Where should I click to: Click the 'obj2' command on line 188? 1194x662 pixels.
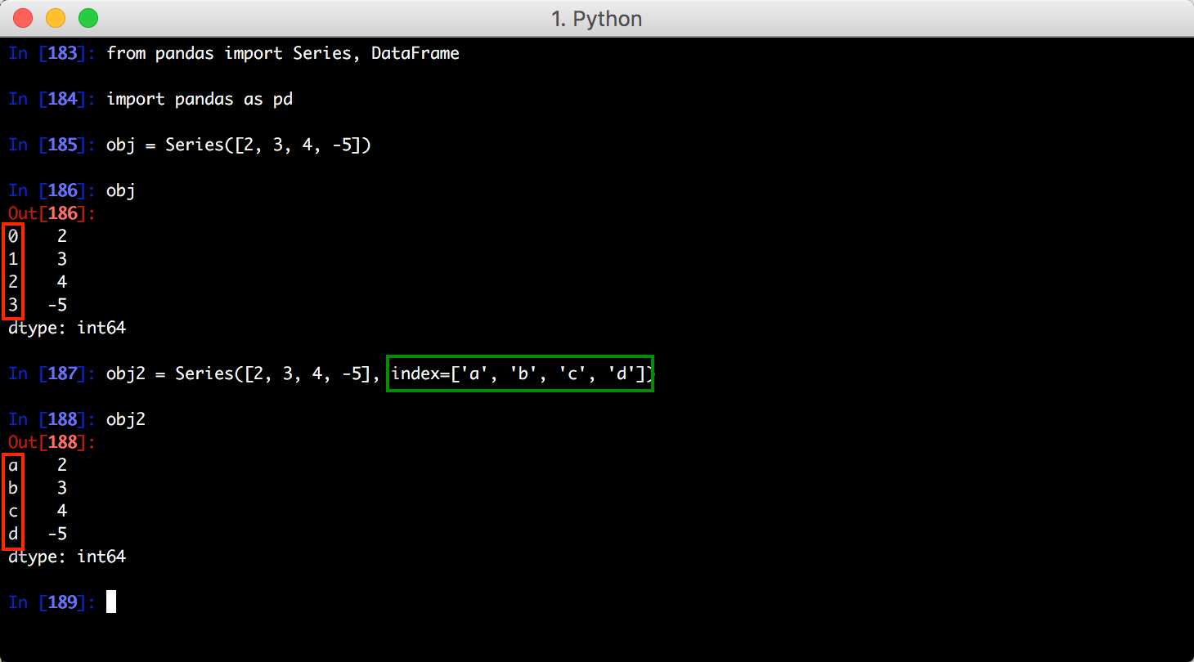point(126,420)
